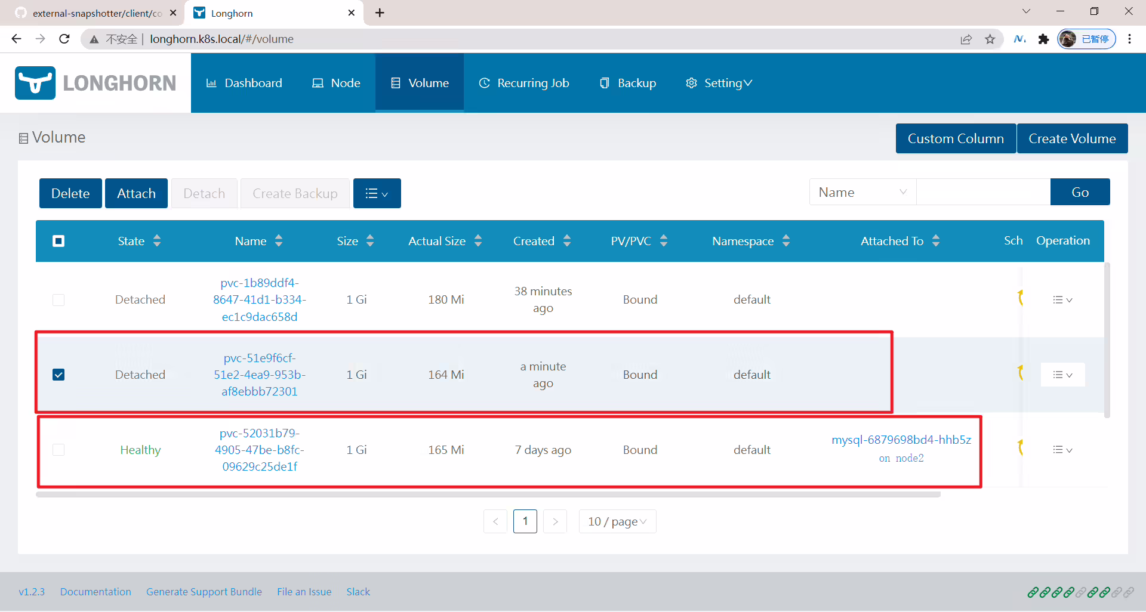Uncheck the pvc-51e9f6cf volume checkbox

[x=58, y=375]
